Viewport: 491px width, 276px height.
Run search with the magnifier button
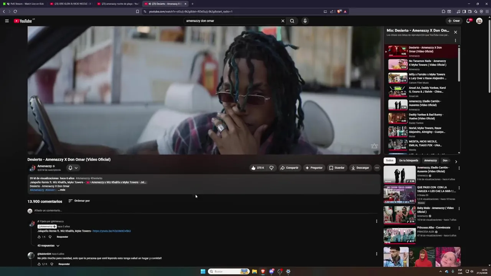[292, 21]
